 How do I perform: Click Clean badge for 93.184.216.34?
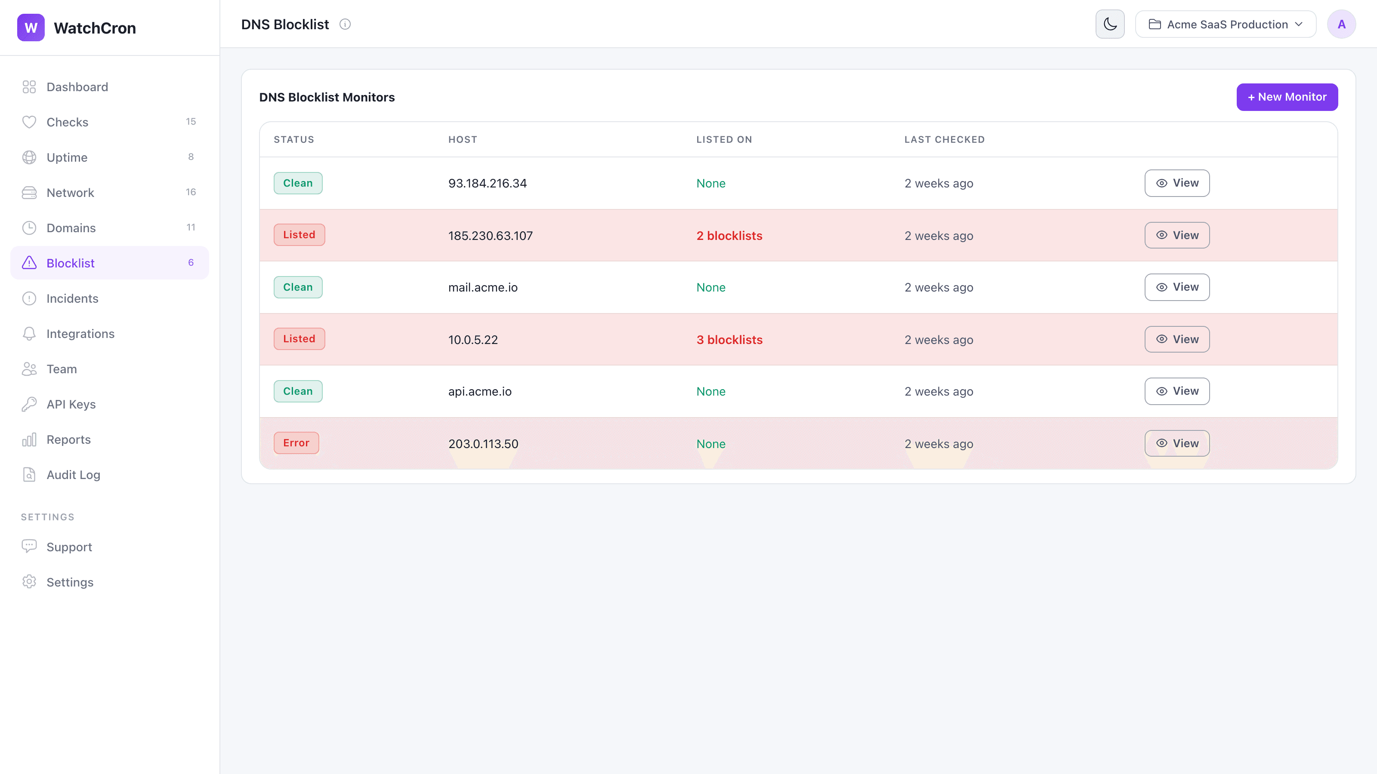click(x=298, y=183)
